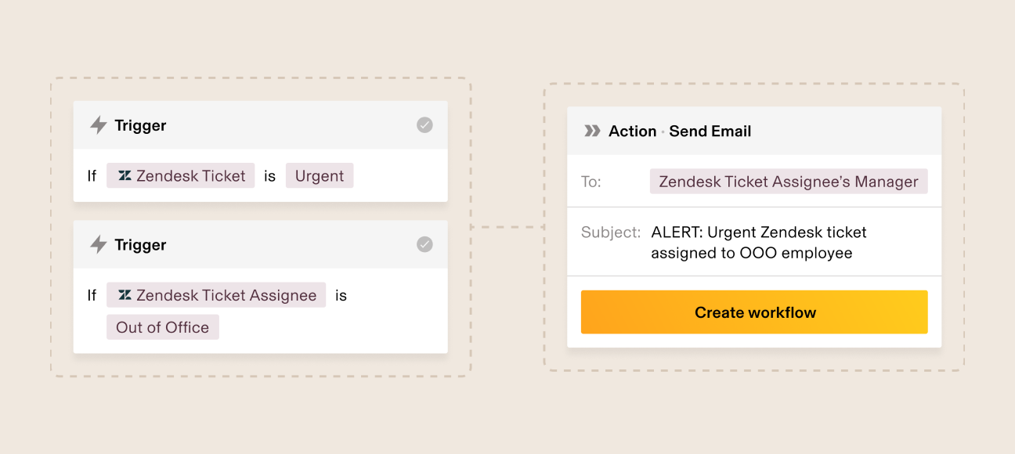
Task: Click the "is" operator before Urgent
Action: pos(269,176)
